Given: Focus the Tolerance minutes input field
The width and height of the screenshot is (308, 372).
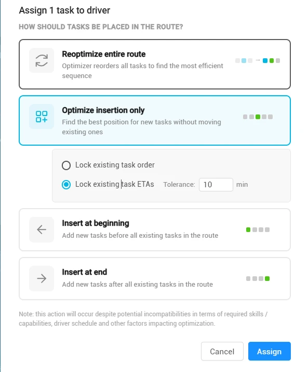Looking at the screenshot, I should (216, 185).
